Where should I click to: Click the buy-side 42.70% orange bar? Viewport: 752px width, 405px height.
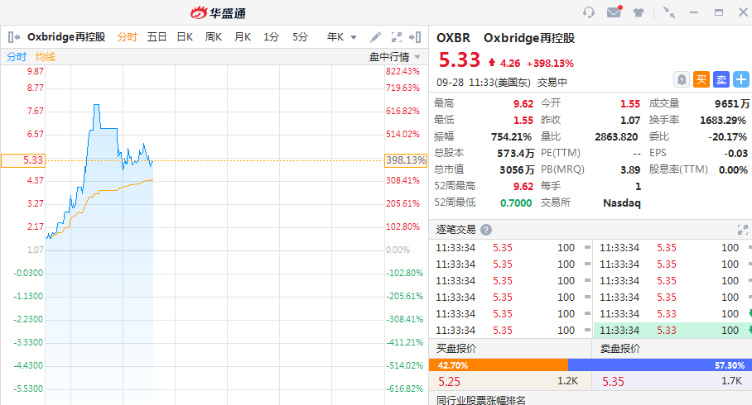499,365
